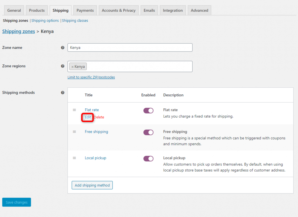The width and height of the screenshot is (298, 217).
Task: Toggle the Free shipping method off
Action: 148,132
